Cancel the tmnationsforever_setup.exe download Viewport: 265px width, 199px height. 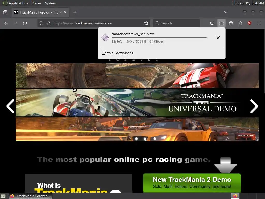pyautogui.click(x=218, y=38)
